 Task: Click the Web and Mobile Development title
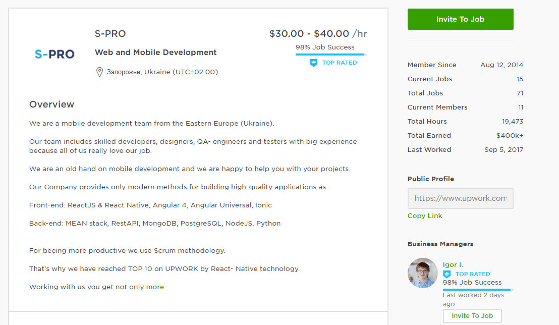pyautogui.click(x=155, y=52)
